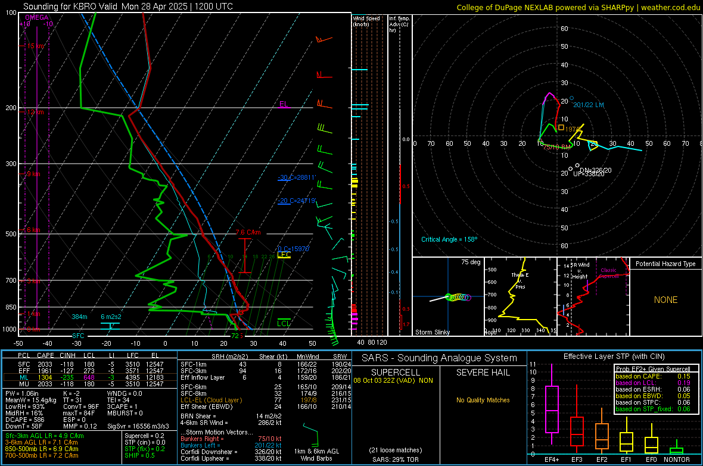Click 'SARS - Sounding Analogue System' header
Image resolution: width=703 pixels, height=466 pixels.
click(439, 358)
